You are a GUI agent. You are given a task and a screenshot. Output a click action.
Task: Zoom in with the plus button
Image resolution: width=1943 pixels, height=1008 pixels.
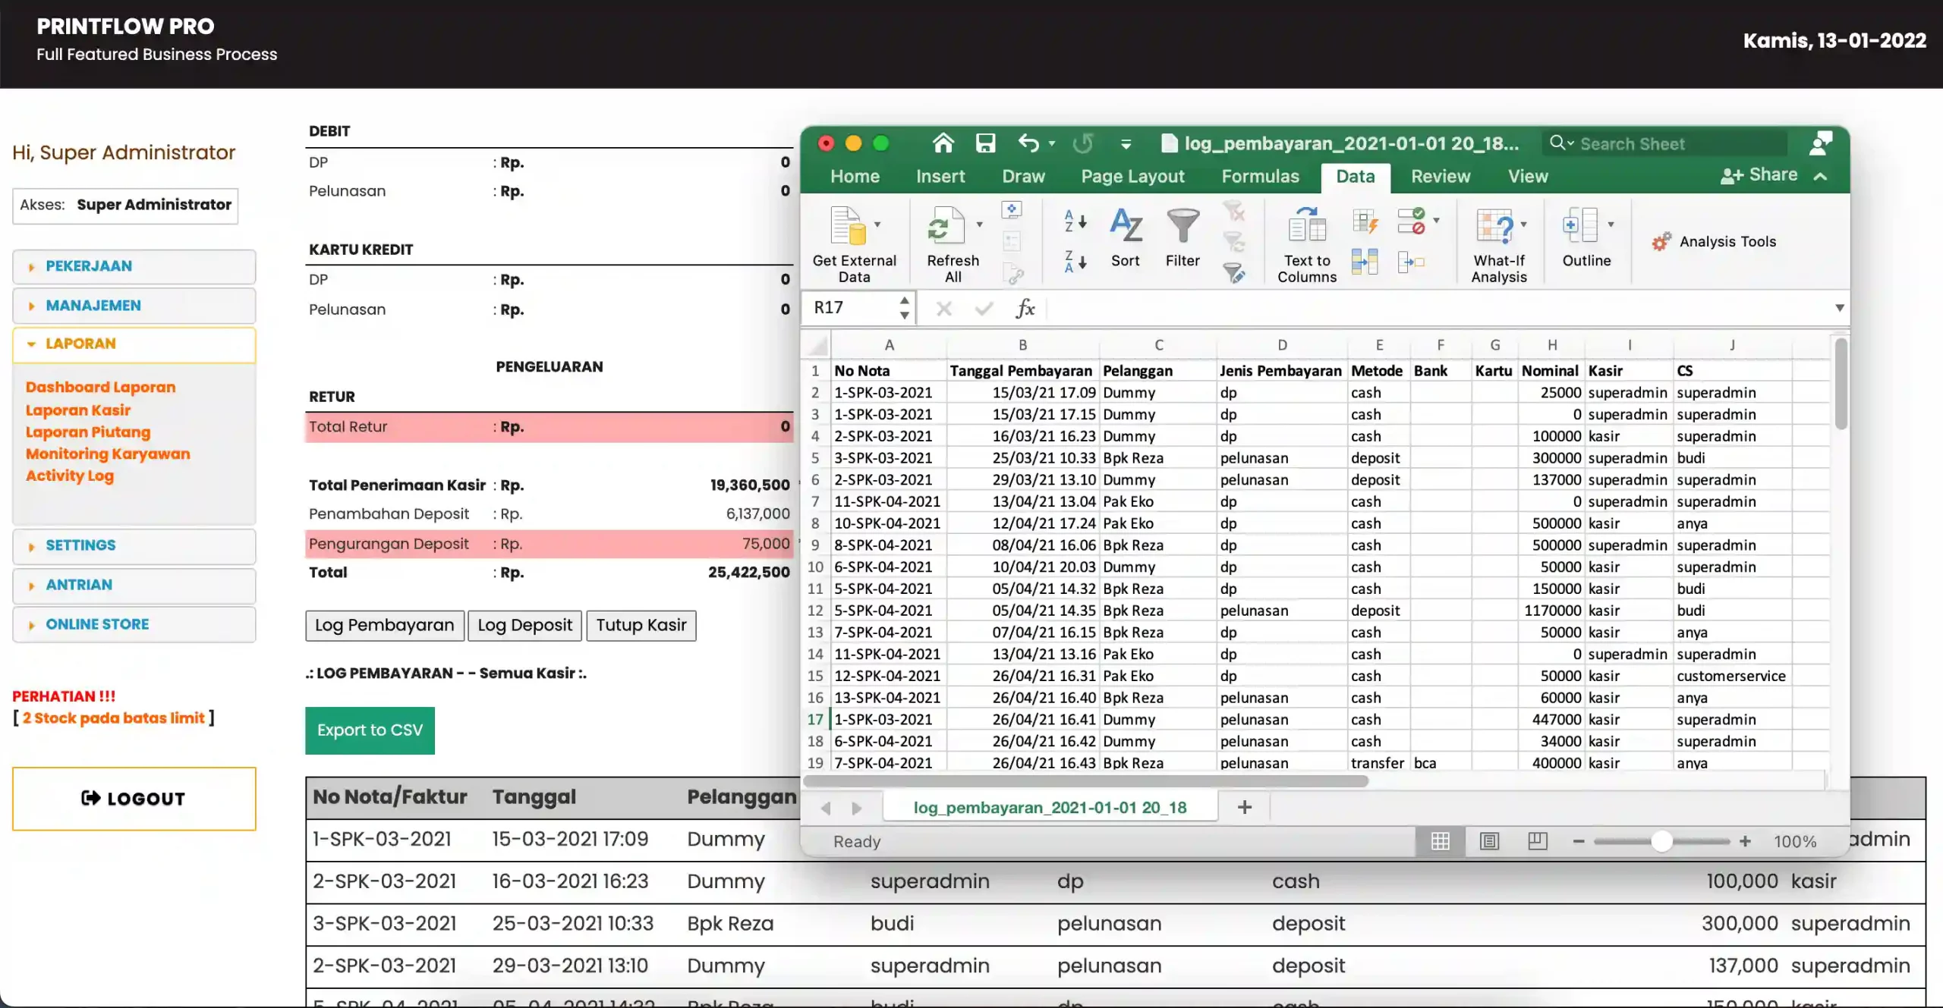coord(1745,841)
